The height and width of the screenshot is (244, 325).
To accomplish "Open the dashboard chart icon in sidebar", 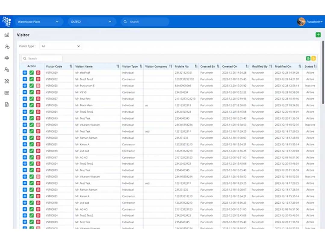I will 7,35.
